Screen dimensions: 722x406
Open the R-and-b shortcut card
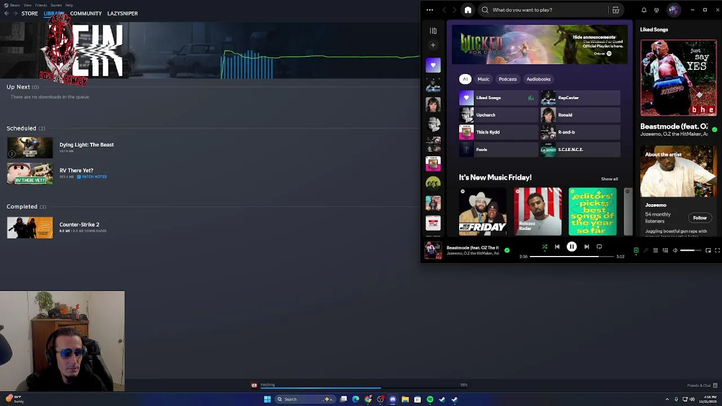tap(580, 132)
